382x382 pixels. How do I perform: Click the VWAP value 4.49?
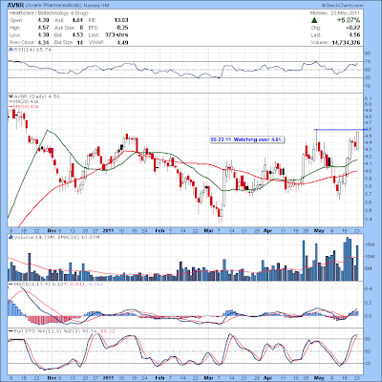[x=123, y=42]
